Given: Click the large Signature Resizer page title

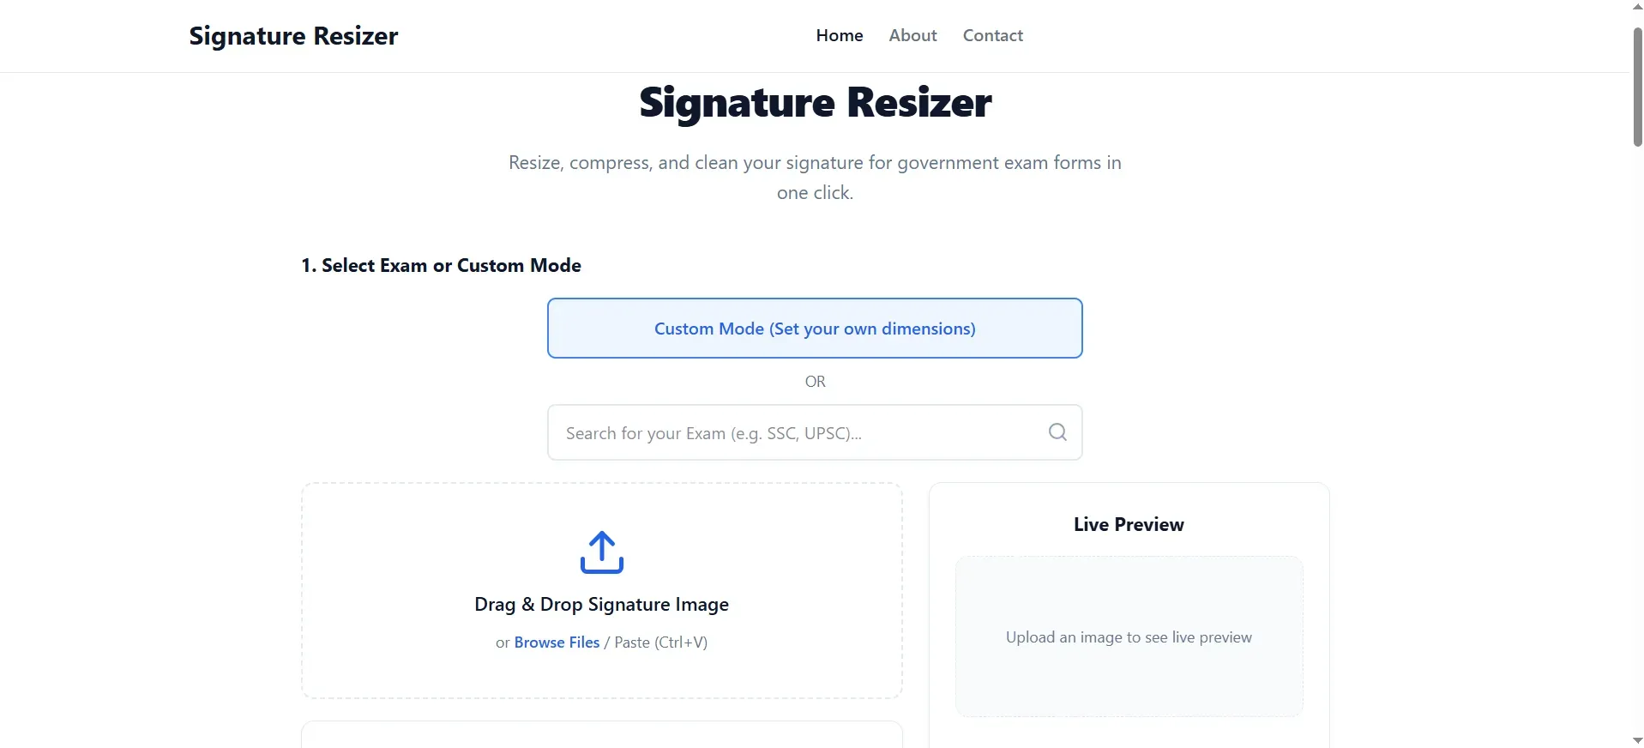Looking at the screenshot, I should tap(815, 103).
